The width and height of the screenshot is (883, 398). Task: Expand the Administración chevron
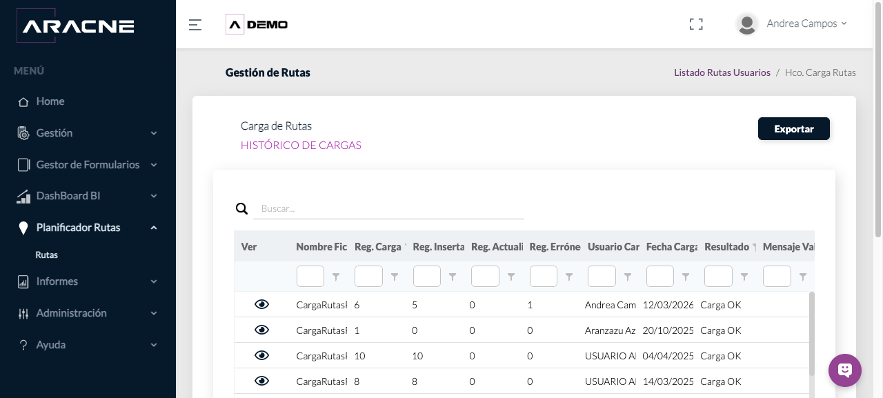click(154, 313)
